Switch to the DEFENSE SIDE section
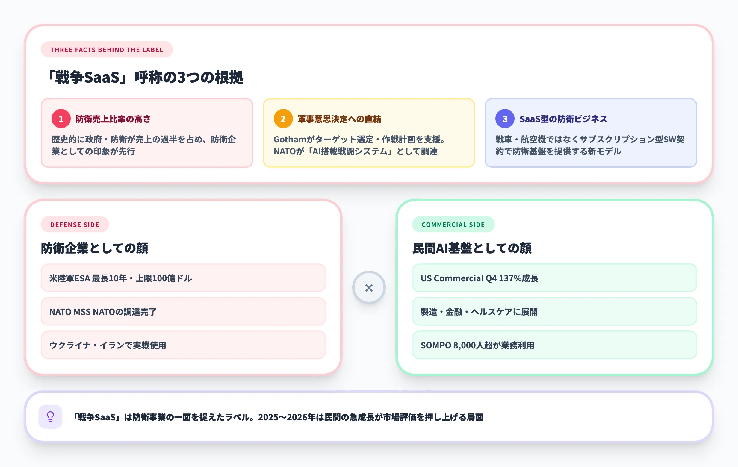 click(x=75, y=225)
